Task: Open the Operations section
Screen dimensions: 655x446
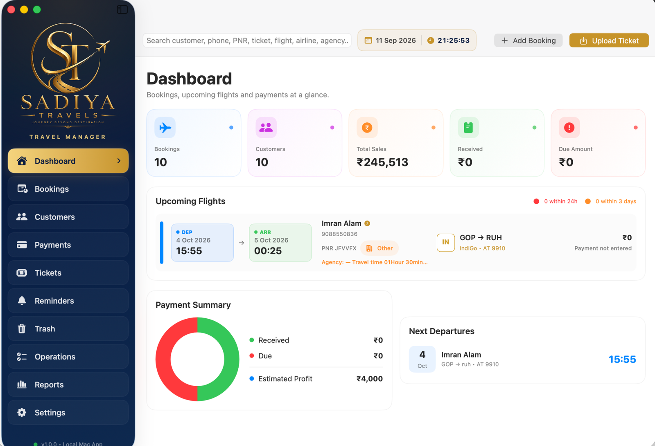Action: coord(68,356)
